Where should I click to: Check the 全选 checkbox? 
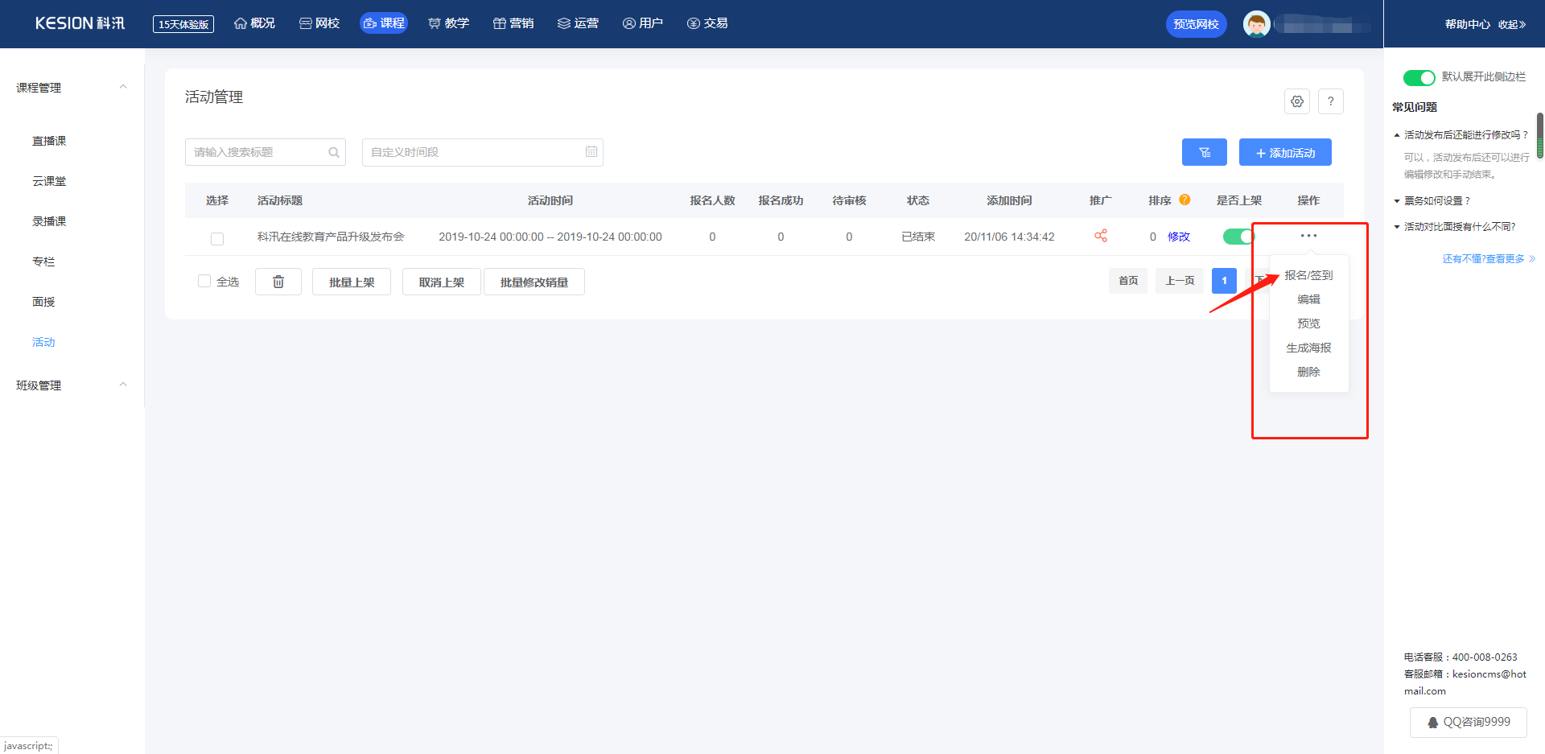coord(204,281)
